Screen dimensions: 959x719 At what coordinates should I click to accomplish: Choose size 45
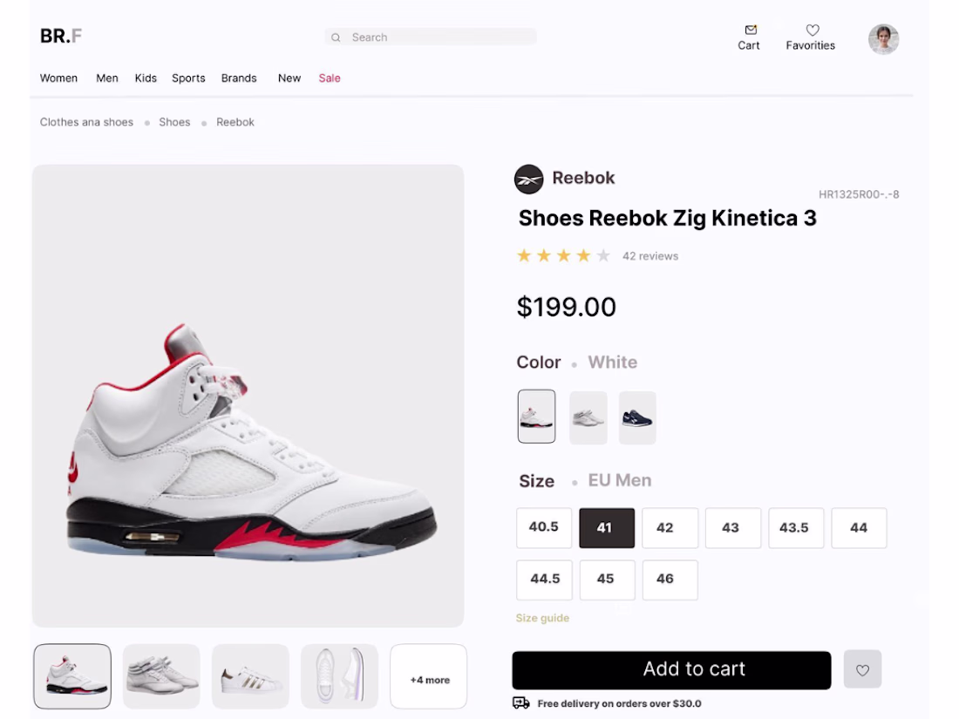point(607,580)
